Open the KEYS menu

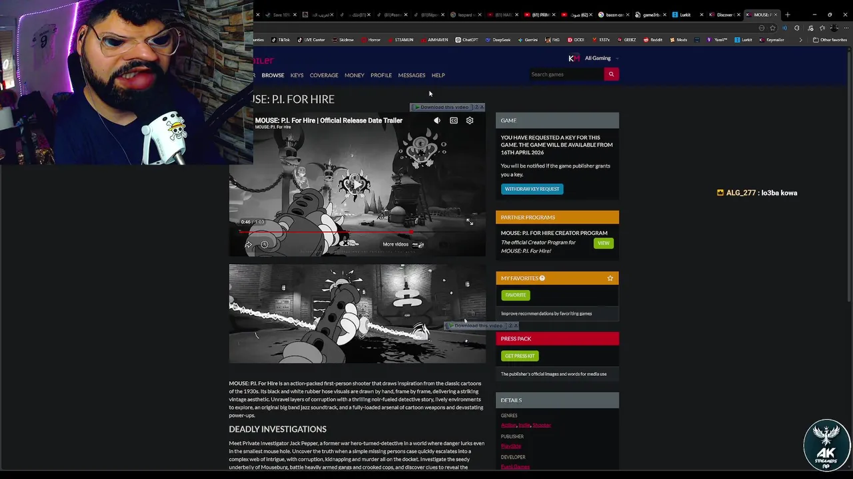[297, 75]
